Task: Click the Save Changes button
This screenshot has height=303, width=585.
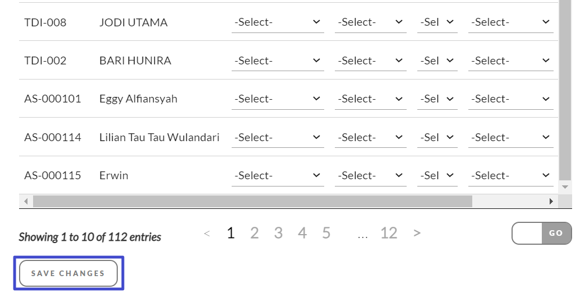Action: click(68, 273)
